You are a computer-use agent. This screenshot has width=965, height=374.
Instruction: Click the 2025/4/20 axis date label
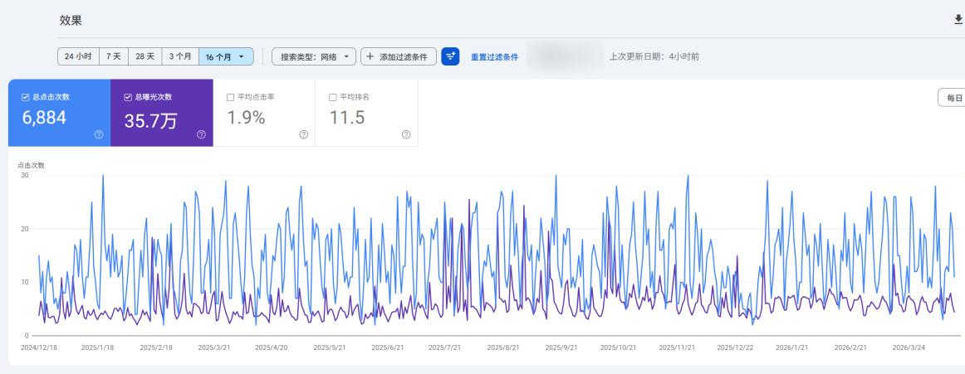pos(272,347)
